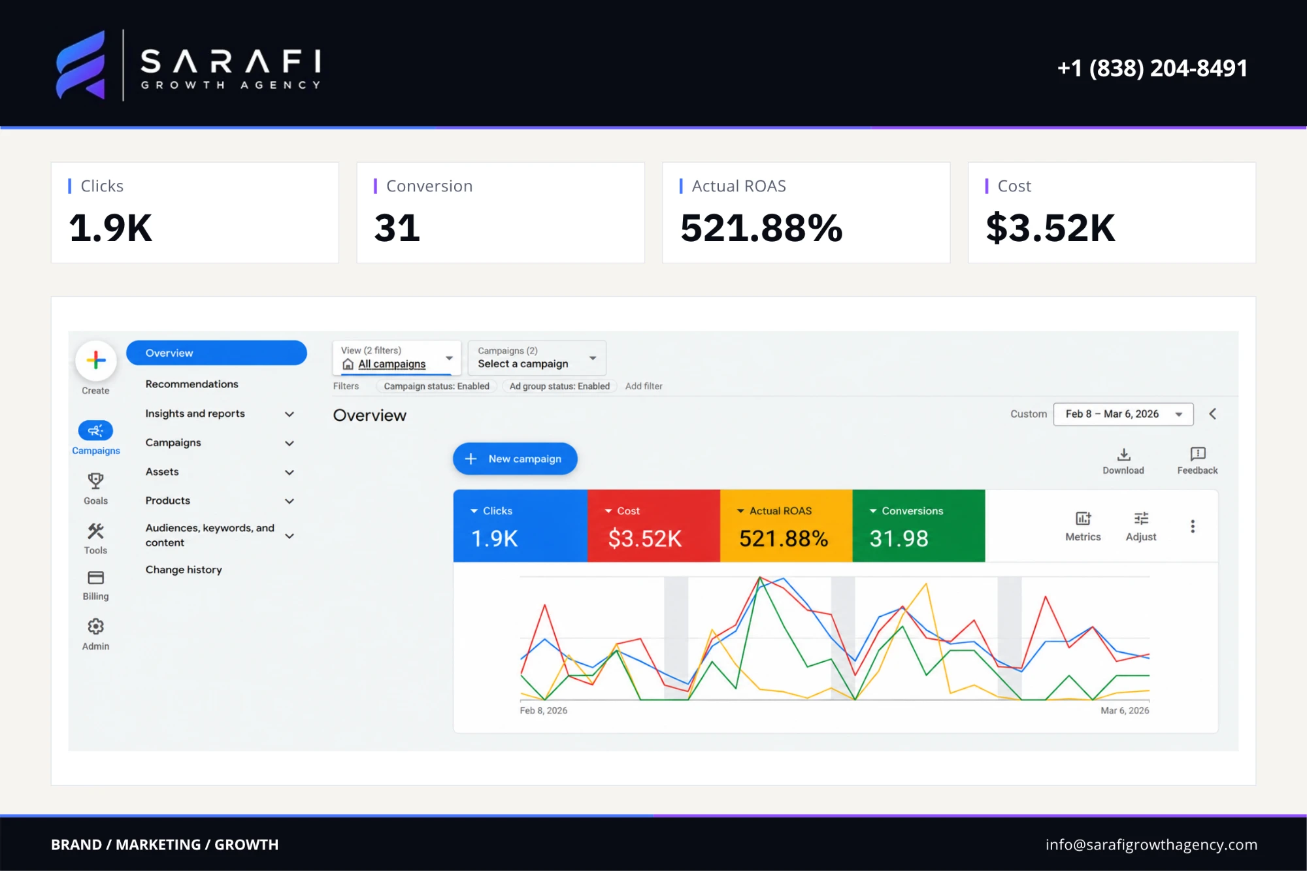This screenshot has height=871, width=1307.
Task: Click the Download icon
Action: pos(1123,455)
